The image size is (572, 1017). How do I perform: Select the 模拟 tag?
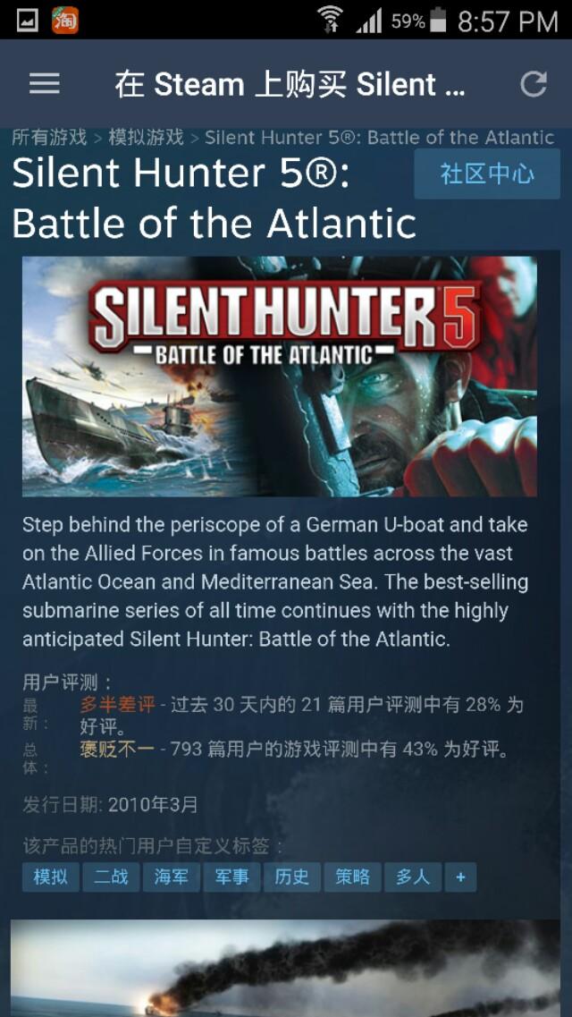51,877
